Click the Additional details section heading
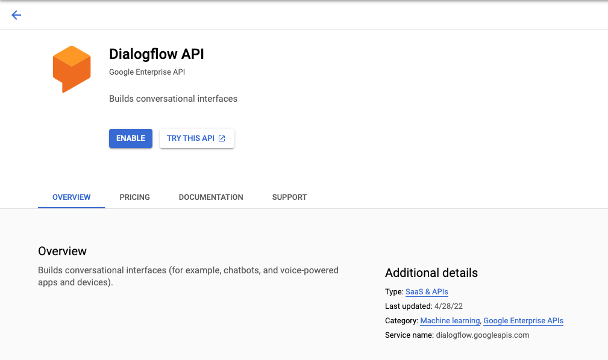The height and width of the screenshot is (360, 608). click(431, 273)
